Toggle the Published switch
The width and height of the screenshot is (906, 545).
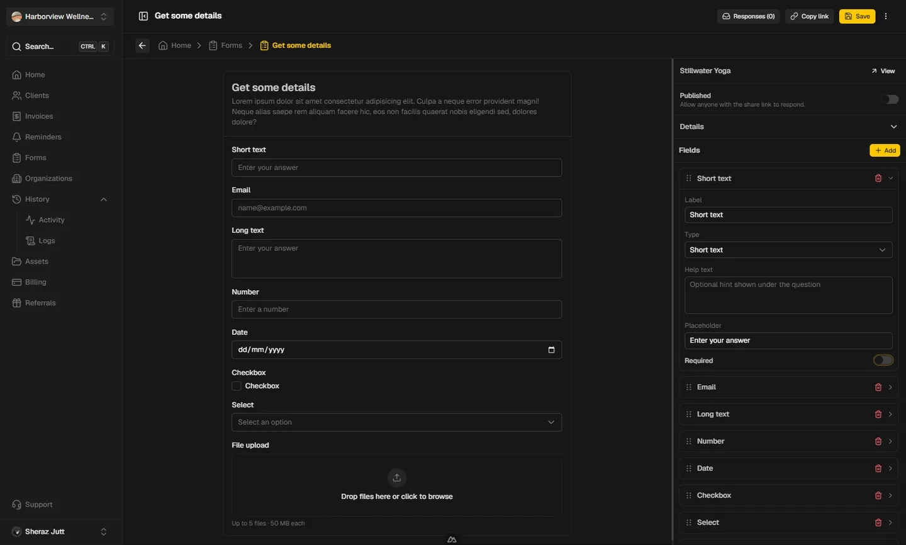pos(890,99)
